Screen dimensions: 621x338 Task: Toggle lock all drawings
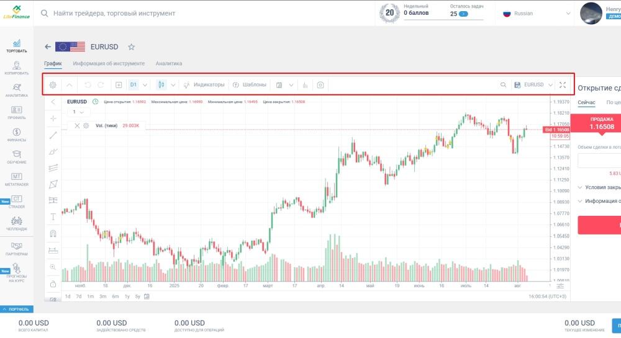pos(53,284)
